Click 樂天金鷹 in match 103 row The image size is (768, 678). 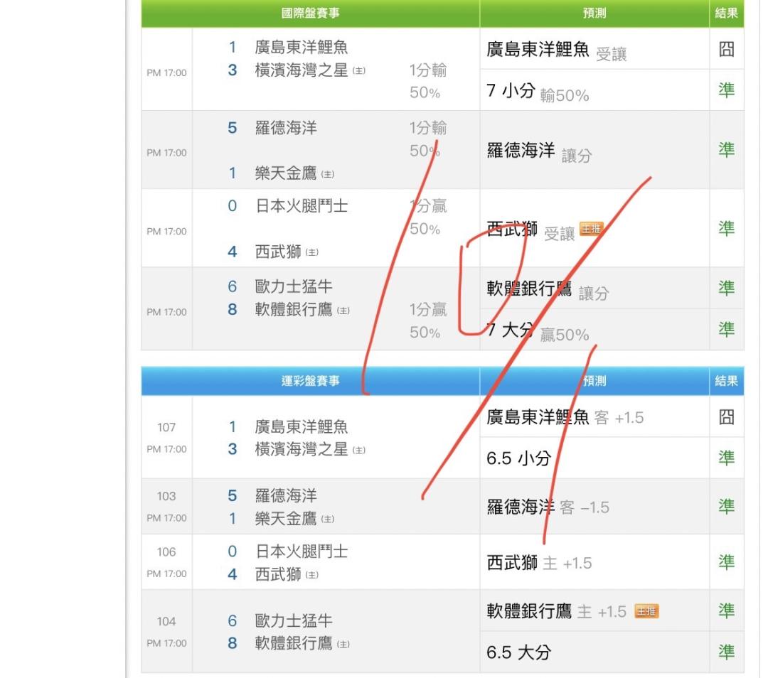click(286, 518)
